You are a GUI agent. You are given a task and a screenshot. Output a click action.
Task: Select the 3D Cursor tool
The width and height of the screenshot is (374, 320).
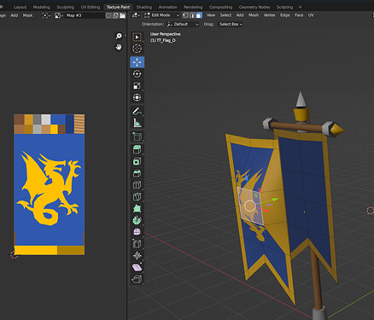click(137, 49)
